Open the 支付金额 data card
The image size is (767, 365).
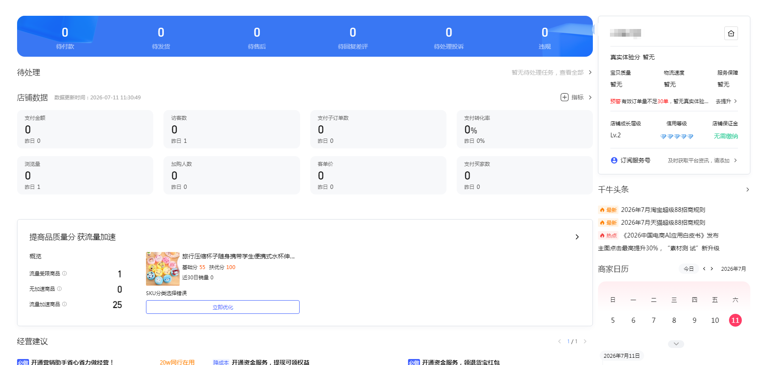(85, 129)
